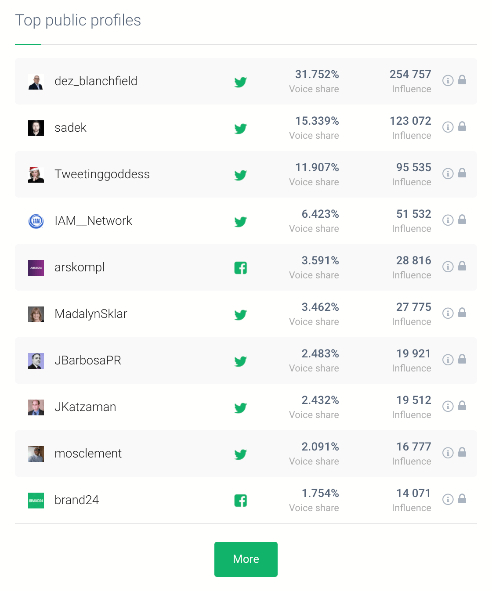The width and height of the screenshot is (492, 591).
Task: Click the Twitter icon for JKatzaman
Action: point(240,408)
